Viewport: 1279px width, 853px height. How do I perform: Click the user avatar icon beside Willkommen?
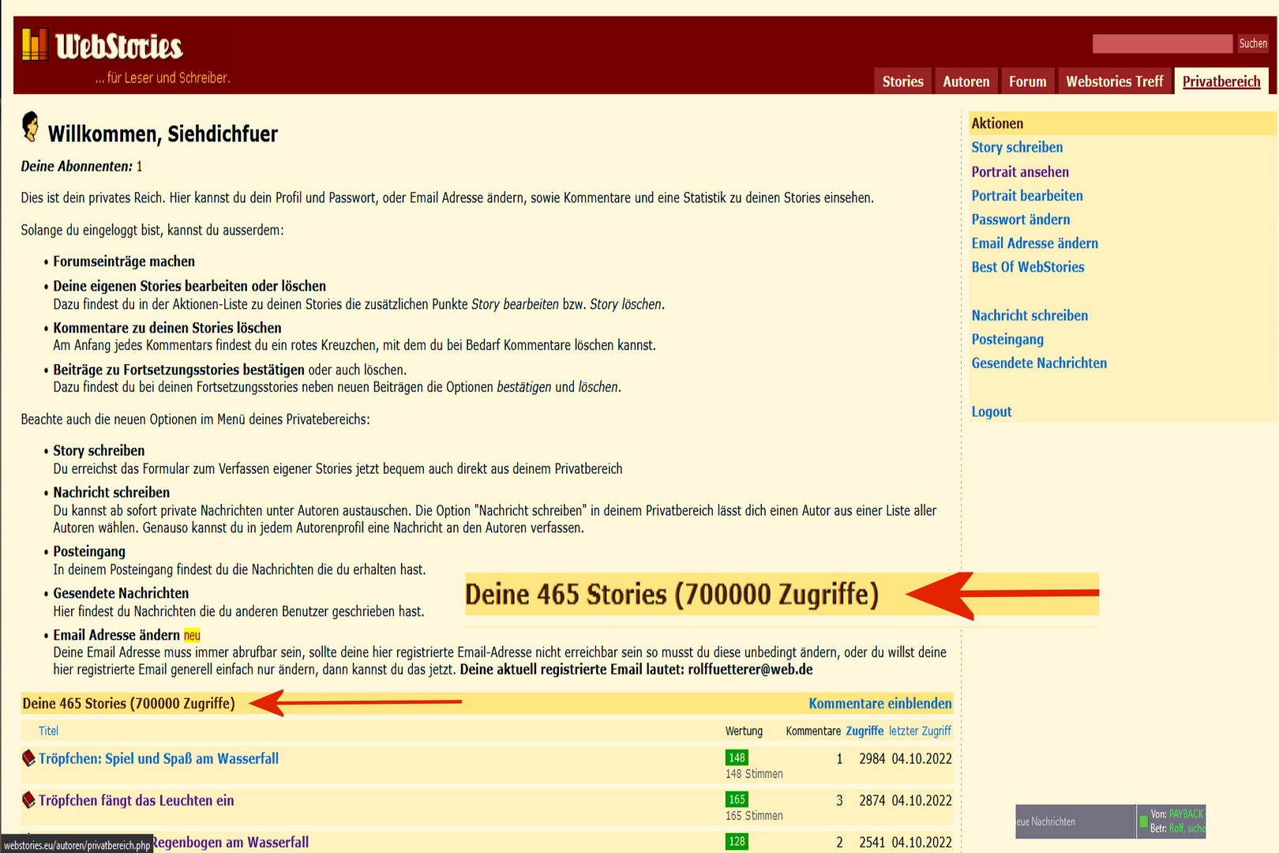[x=31, y=127]
